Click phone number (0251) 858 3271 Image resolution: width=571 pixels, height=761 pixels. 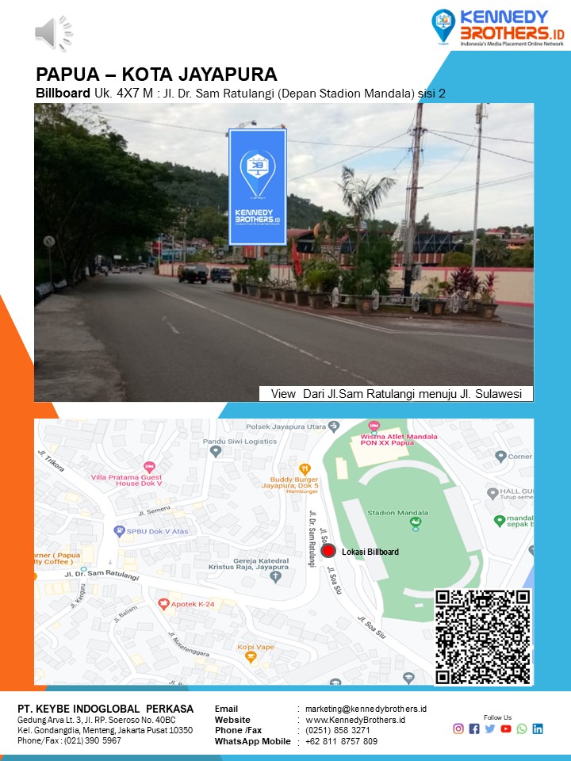coord(338,730)
